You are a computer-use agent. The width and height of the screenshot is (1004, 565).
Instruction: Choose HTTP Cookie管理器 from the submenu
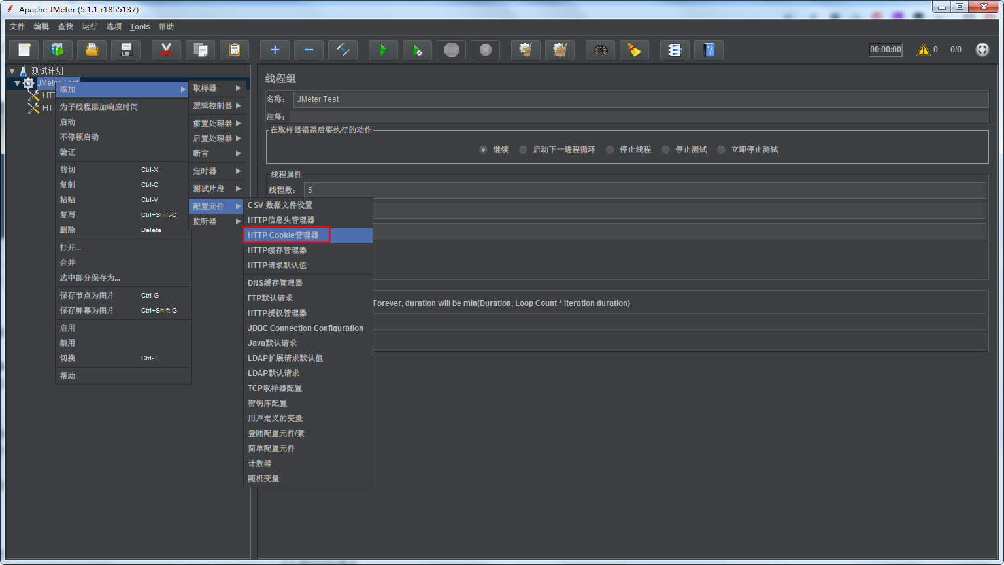coord(308,235)
